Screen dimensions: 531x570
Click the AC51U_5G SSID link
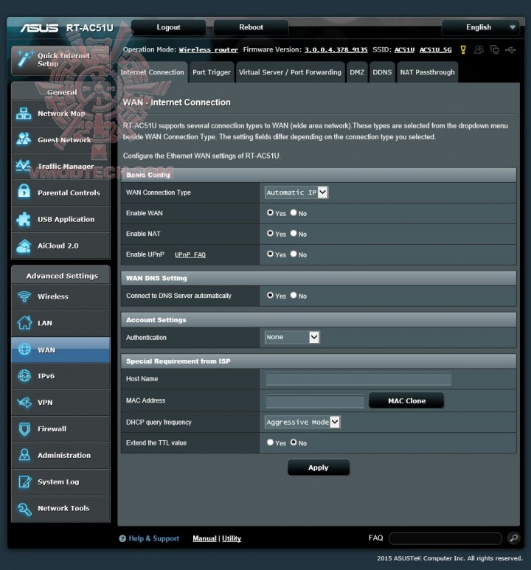click(x=435, y=50)
